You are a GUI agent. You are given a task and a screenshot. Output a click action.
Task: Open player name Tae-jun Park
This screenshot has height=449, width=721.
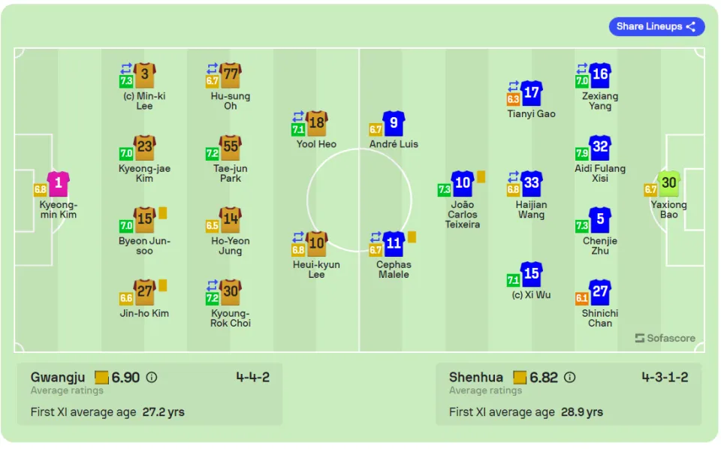click(x=231, y=173)
